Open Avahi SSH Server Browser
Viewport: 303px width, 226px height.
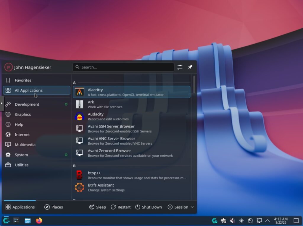coord(132,129)
